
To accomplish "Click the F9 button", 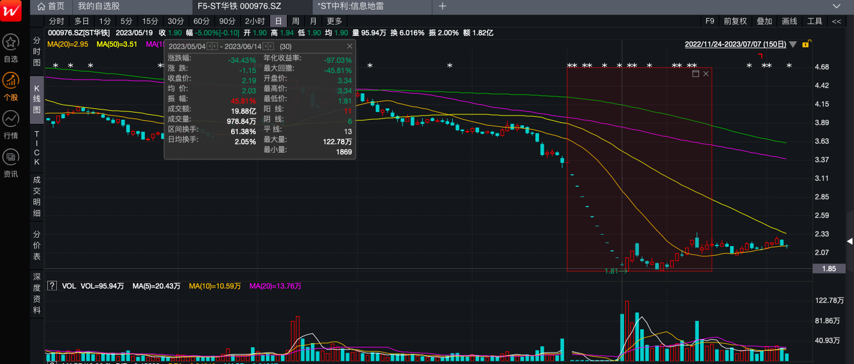I will (x=710, y=21).
